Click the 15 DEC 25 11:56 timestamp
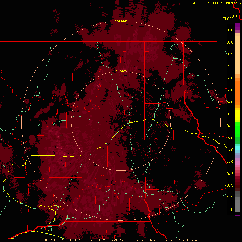 pyautogui.click(x=180, y=240)
